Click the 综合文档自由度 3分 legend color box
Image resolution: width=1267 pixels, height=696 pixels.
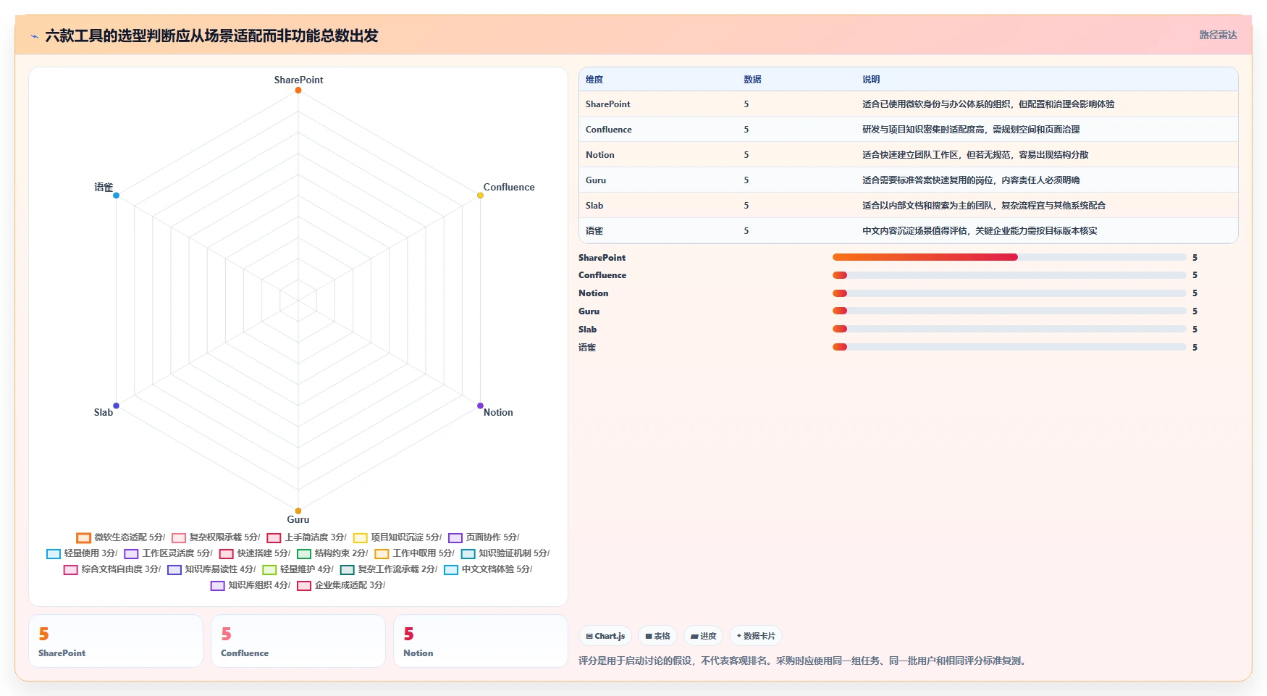70,570
